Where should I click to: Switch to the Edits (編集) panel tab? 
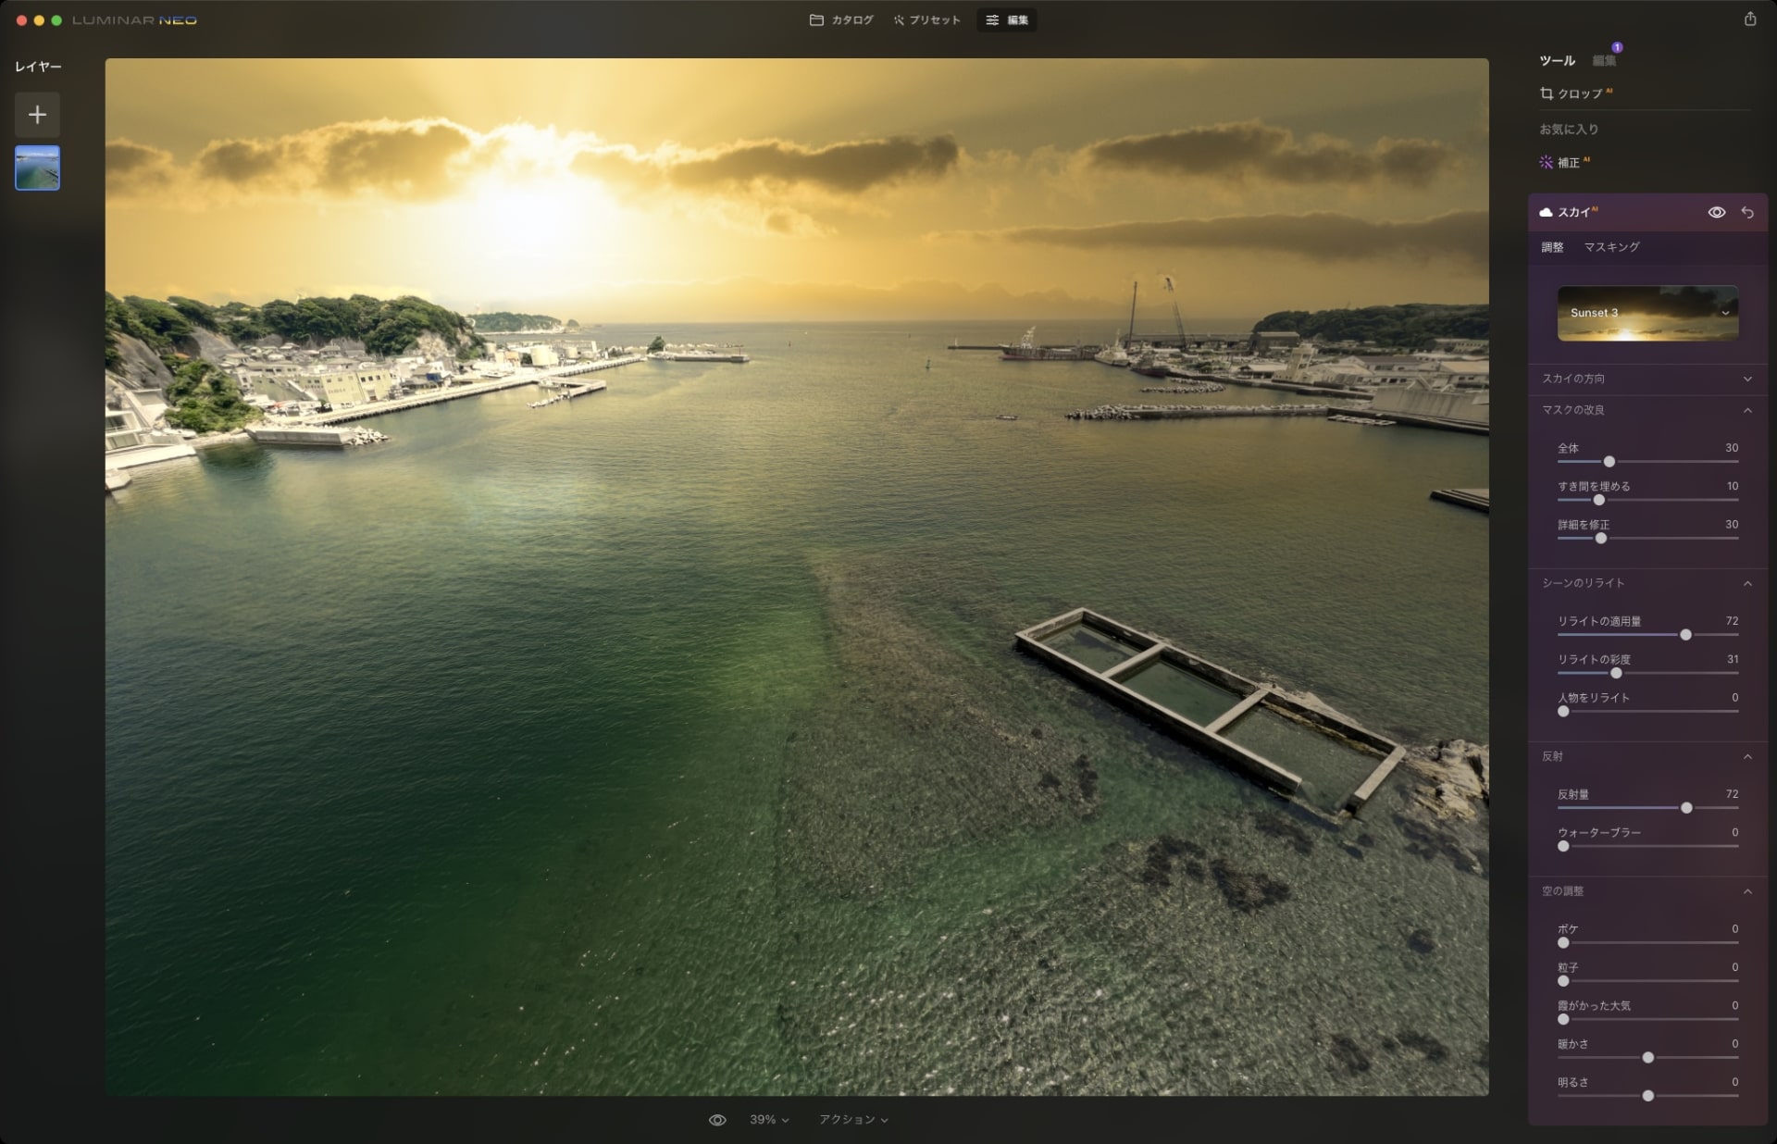pyautogui.click(x=1604, y=61)
